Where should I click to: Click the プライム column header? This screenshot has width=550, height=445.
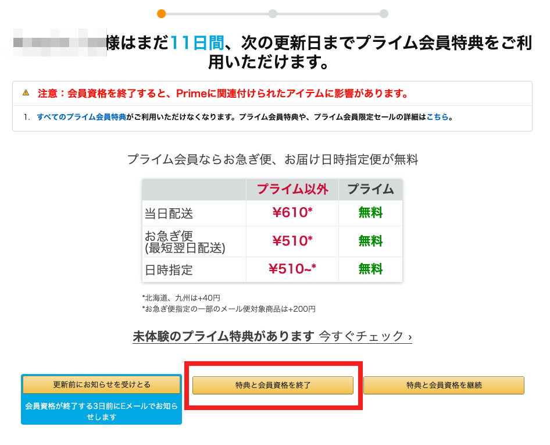point(370,189)
